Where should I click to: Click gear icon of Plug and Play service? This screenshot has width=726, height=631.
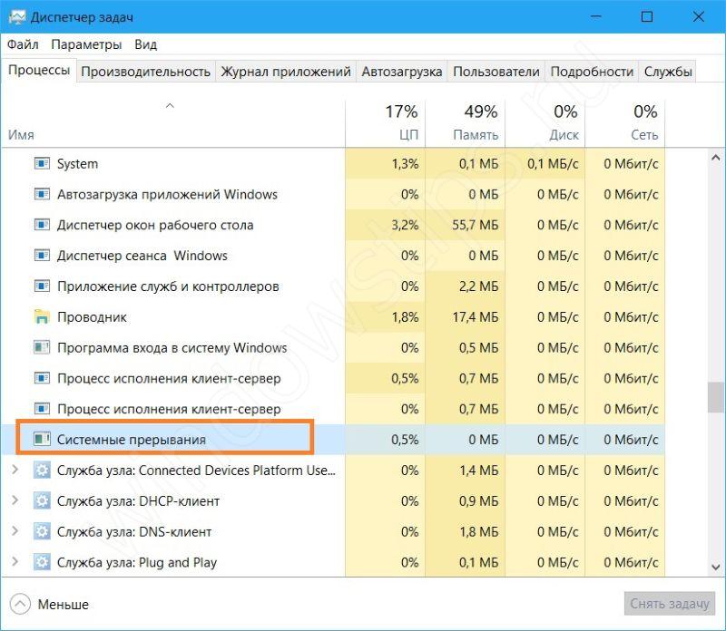pos(42,562)
